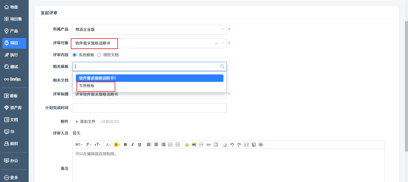Image resolution: width=408 pixels, height=182 pixels.
Task: Click the 计划完成时间 input field
Action: [149, 108]
